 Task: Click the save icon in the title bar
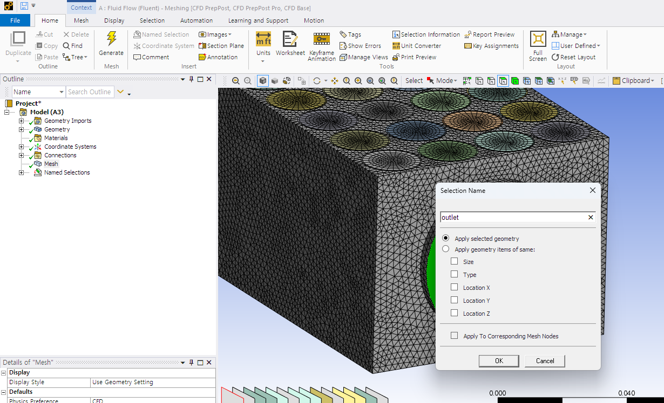click(x=24, y=6)
